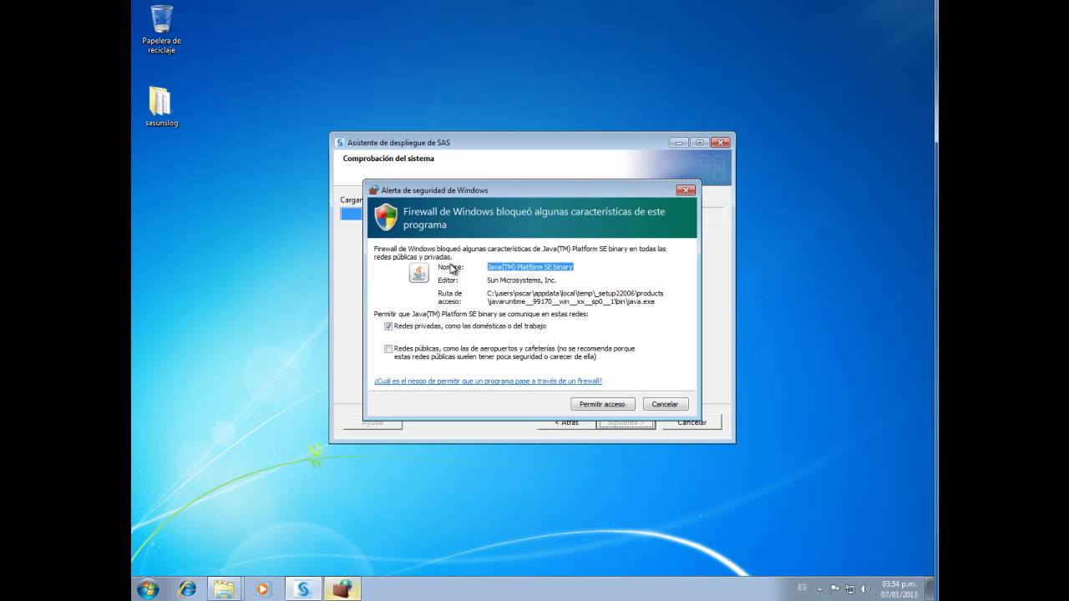
Task: Click the java.exe access path text
Action: click(575, 297)
